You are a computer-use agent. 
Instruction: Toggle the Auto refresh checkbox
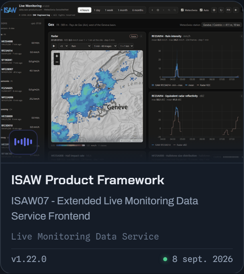[x=201, y=10]
